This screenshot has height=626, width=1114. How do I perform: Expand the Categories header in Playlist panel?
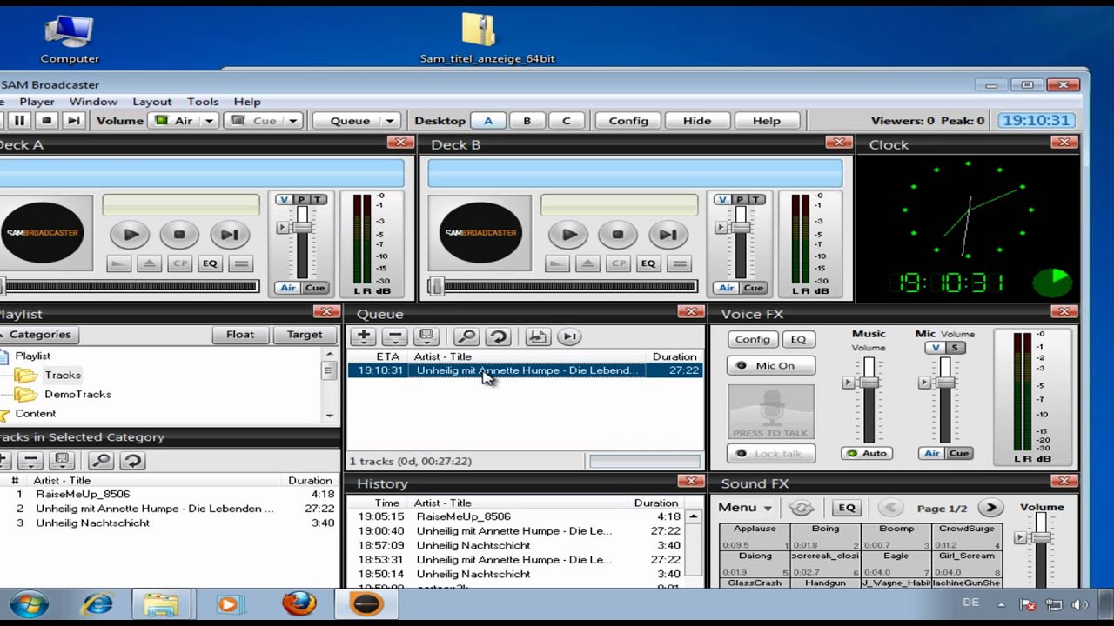[x=40, y=335]
